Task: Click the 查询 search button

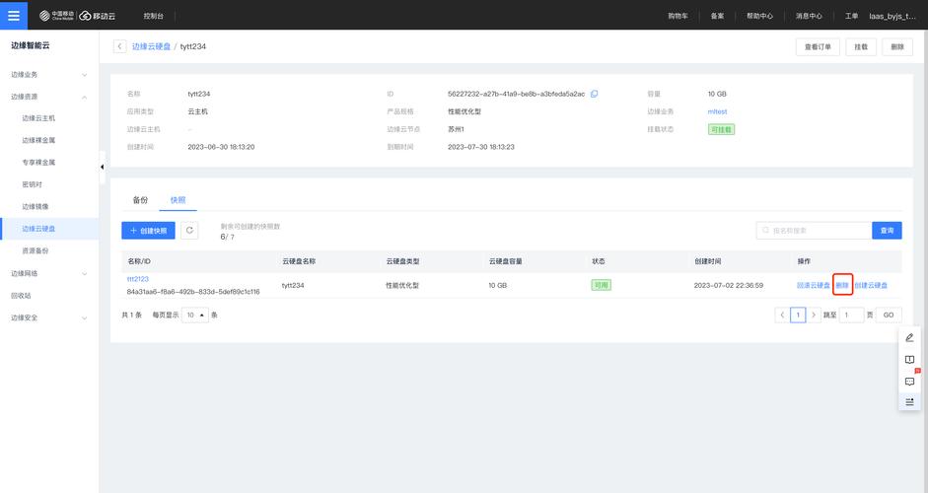Action: tap(887, 230)
